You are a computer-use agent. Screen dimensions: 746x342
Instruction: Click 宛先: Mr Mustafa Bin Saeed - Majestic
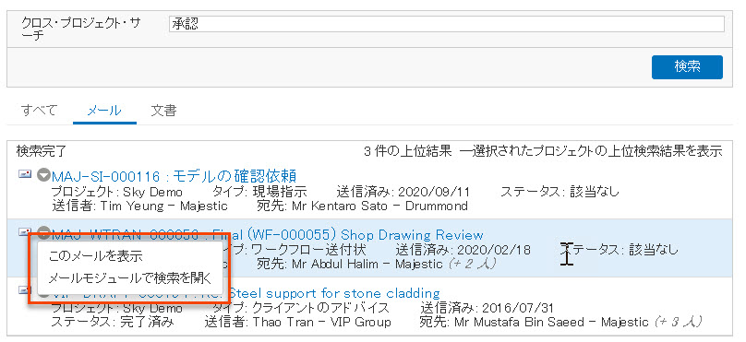click(x=534, y=322)
